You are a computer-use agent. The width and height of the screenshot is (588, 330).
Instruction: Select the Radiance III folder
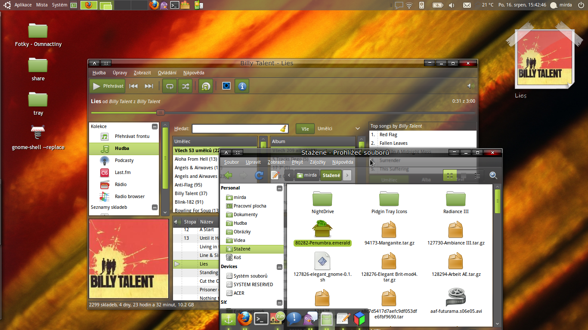[x=456, y=202]
